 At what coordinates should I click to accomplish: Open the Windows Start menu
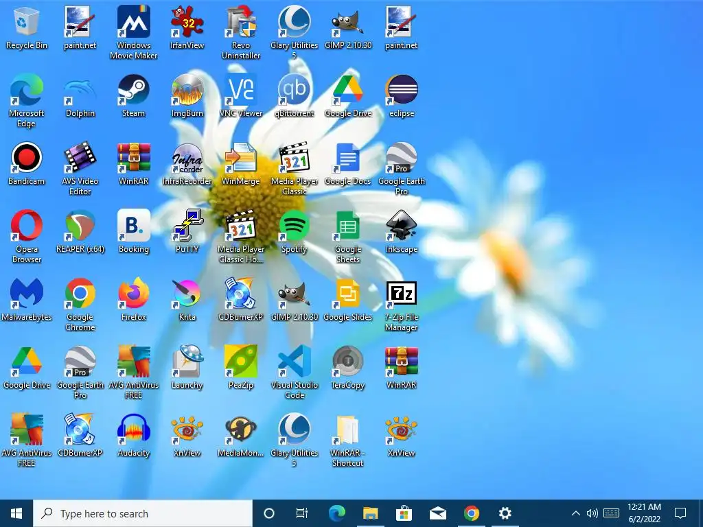[x=16, y=513]
